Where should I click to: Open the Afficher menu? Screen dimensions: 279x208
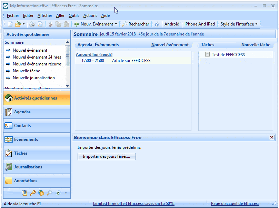pyautogui.click(x=45, y=15)
